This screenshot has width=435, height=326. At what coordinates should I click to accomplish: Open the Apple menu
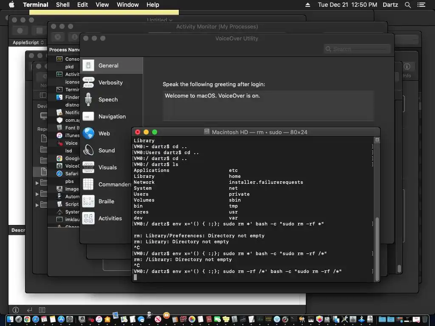(x=11, y=5)
